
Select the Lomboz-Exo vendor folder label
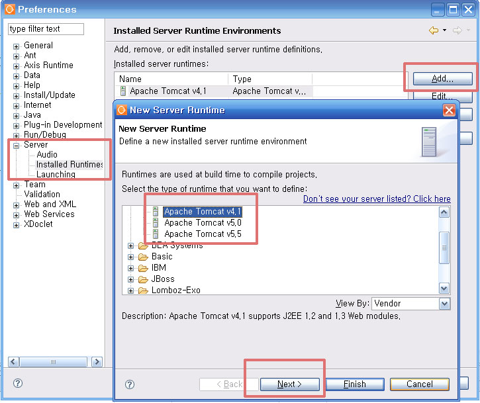(x=176, y=290)
